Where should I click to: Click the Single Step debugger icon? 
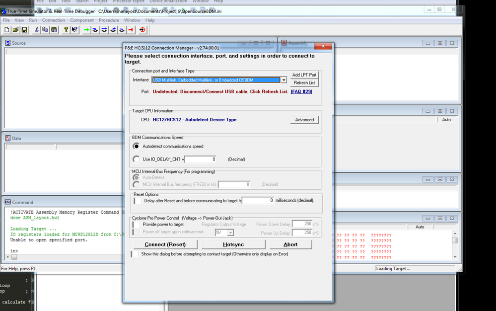(x=95, y=30)
